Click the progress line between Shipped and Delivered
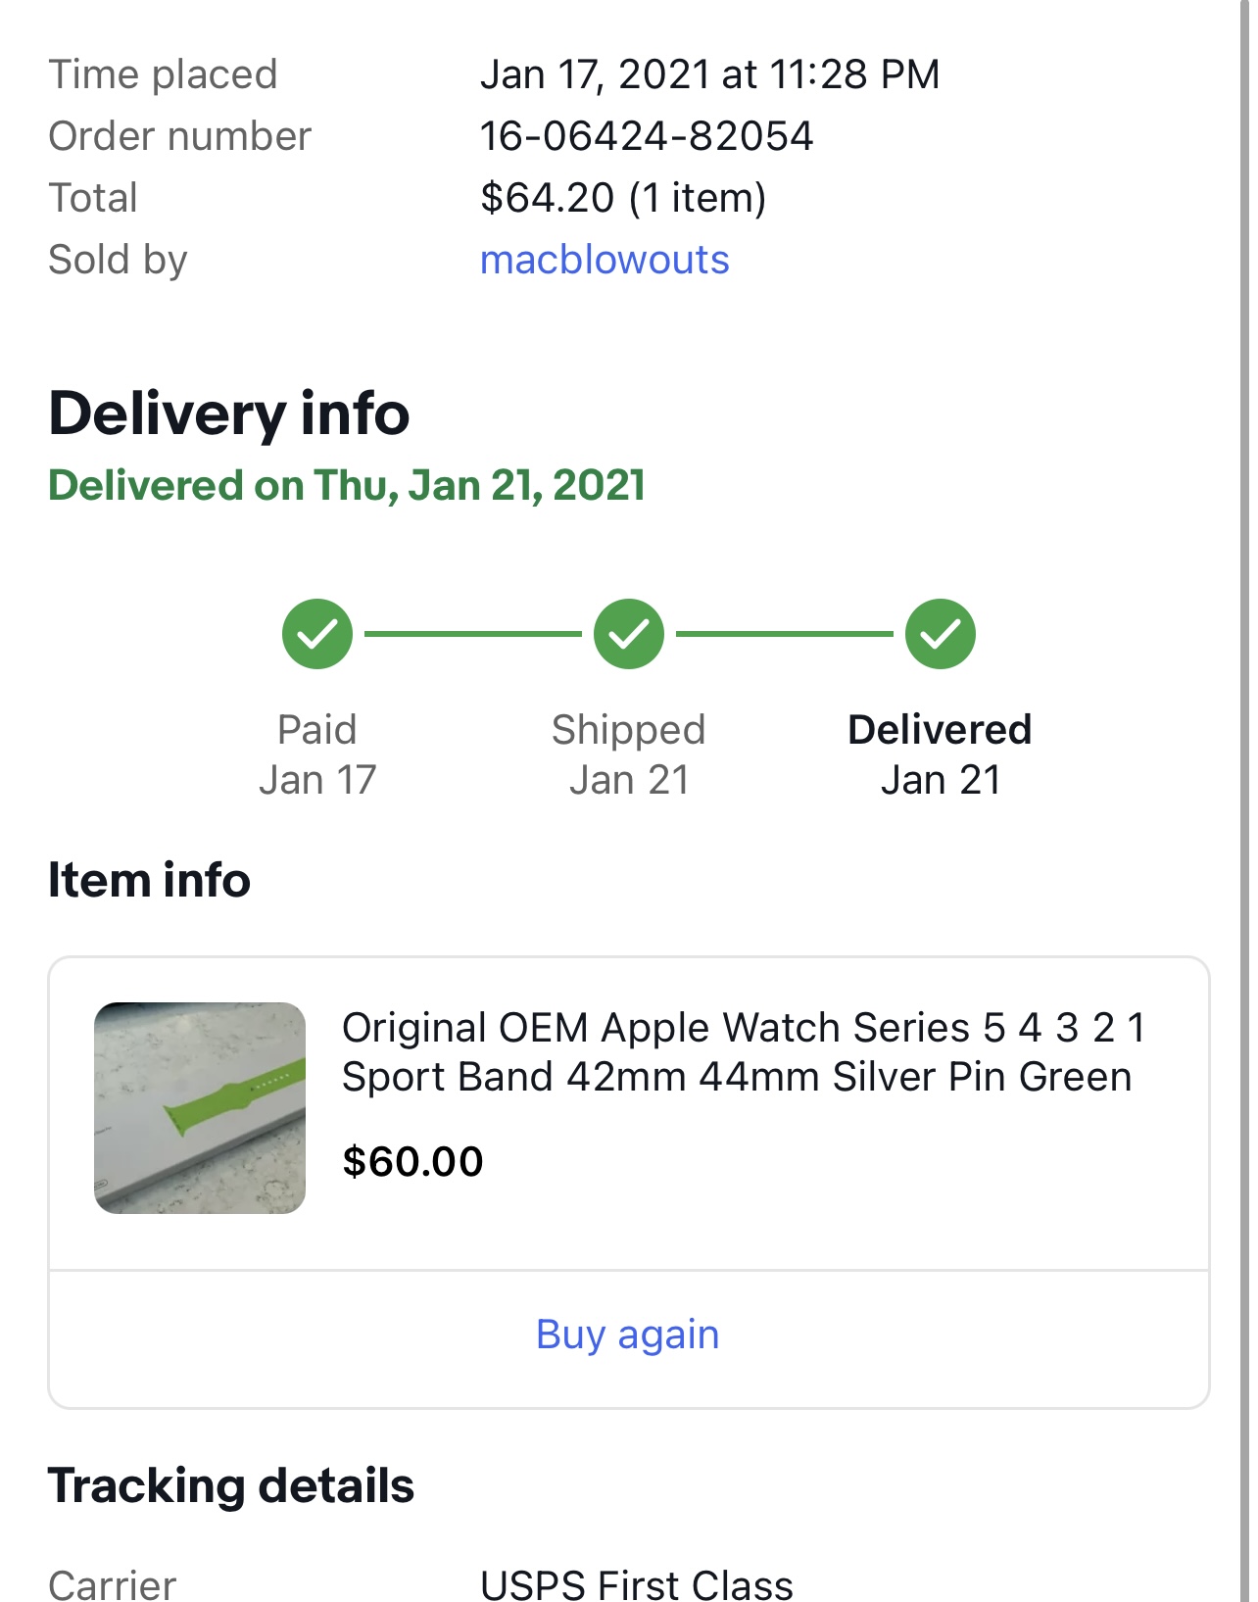Viewport: 1258px width, 1602px height. (785, 634)
